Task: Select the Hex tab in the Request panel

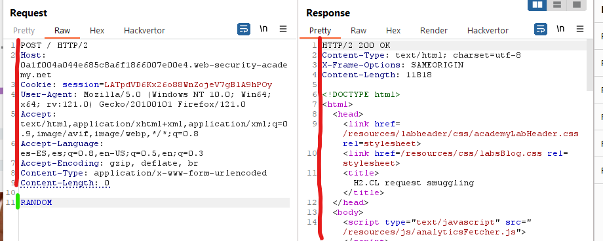Action: coord(97,30)
